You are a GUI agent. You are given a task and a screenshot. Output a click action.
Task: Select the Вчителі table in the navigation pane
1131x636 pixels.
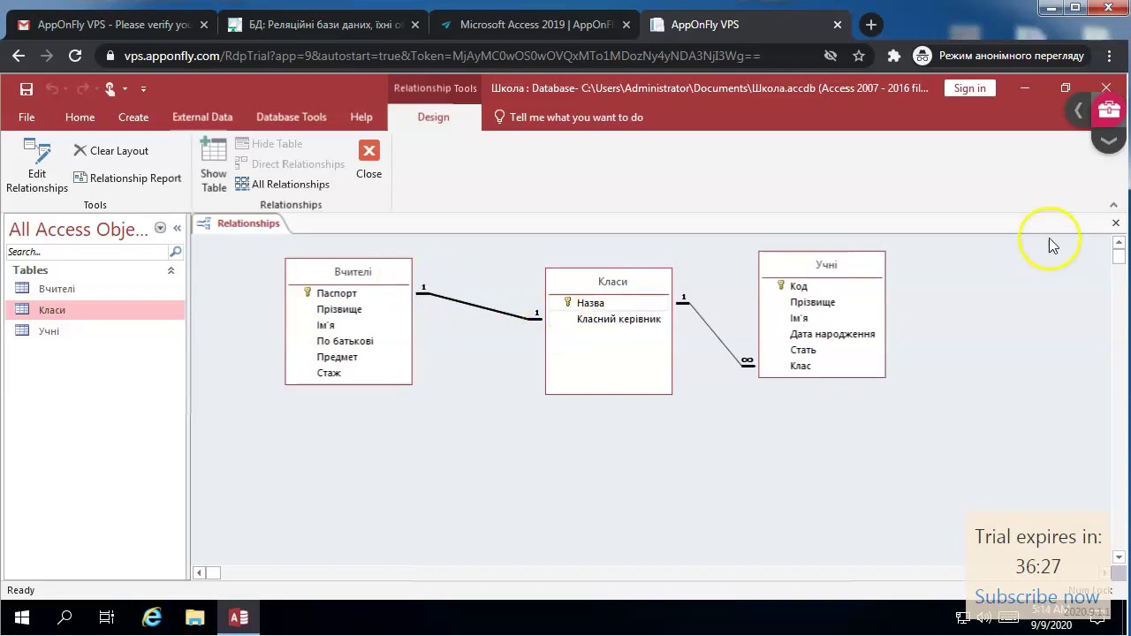[x=95, y=289]
